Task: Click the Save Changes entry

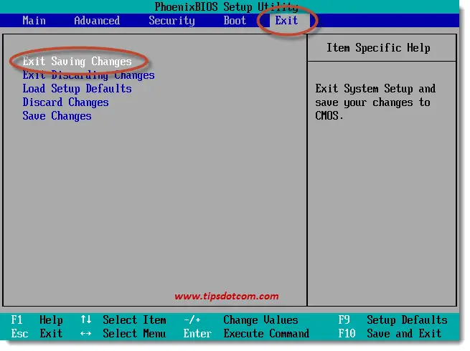Action: [57, 116]
